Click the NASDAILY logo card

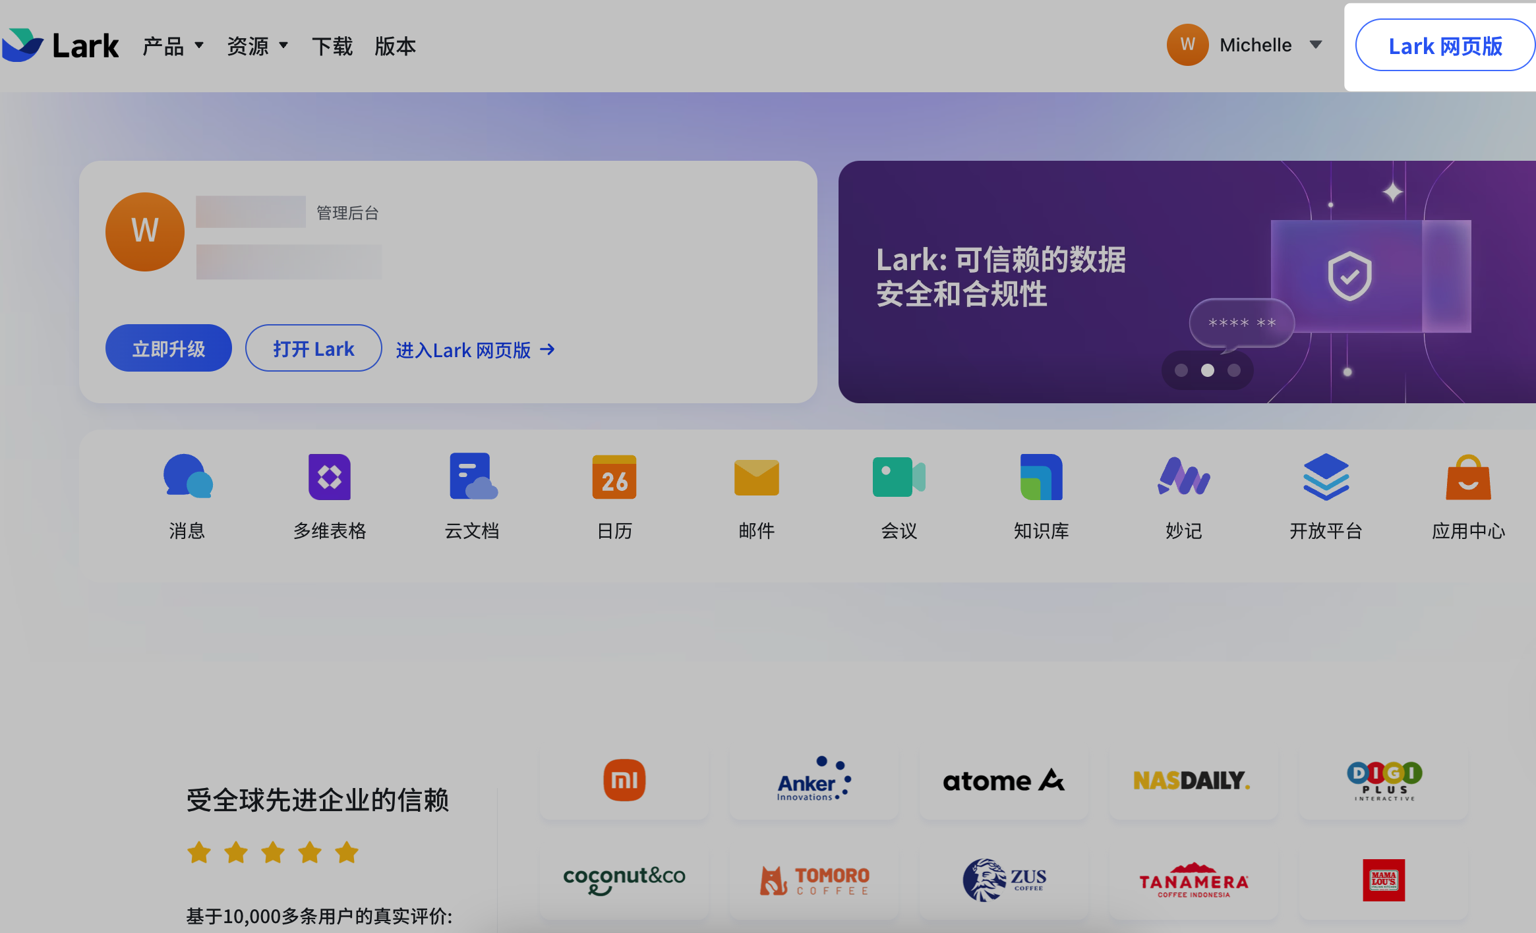point(1194,781)
